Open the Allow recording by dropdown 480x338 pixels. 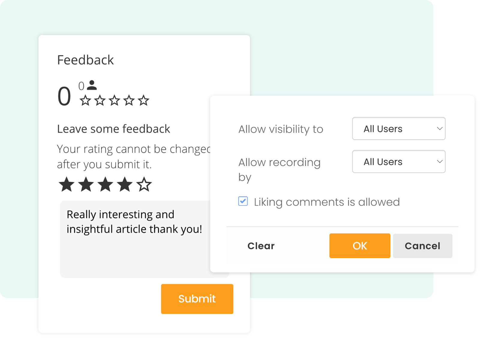tap(398, 162)
